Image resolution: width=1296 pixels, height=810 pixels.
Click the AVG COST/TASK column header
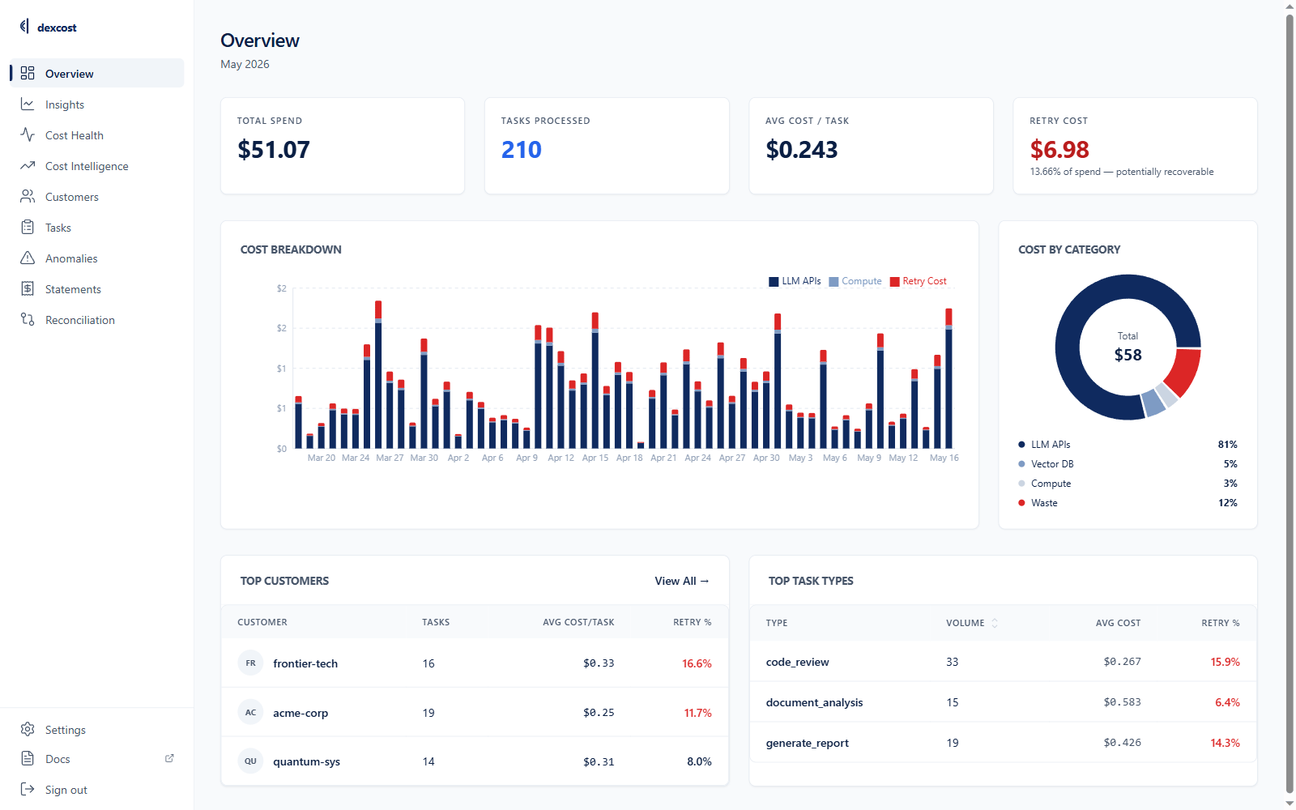coord(578,622)
